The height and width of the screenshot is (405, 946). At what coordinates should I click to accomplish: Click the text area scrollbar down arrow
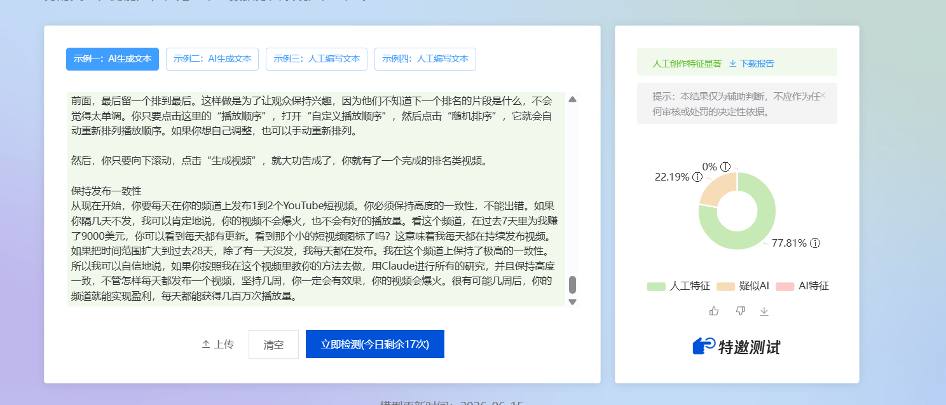(572, 302)
